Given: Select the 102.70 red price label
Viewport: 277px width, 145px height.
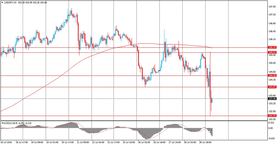Looking at the screenshot, I should click(x=272, y=116).
